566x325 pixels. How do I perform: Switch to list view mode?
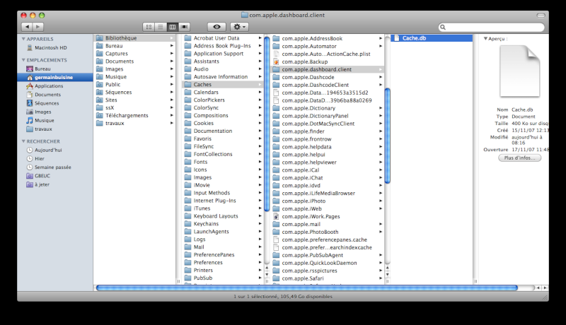click(x=161, y=27)
